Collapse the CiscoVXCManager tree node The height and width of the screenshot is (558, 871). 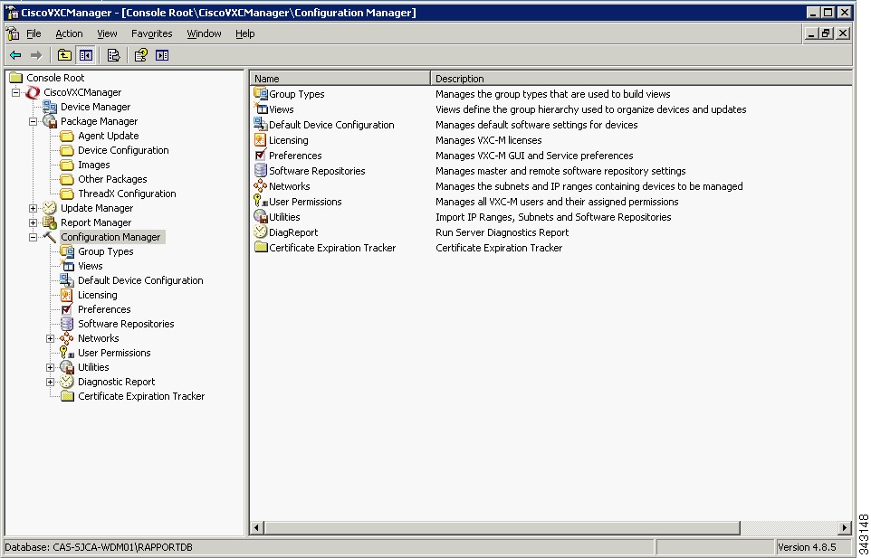[16, 92]
